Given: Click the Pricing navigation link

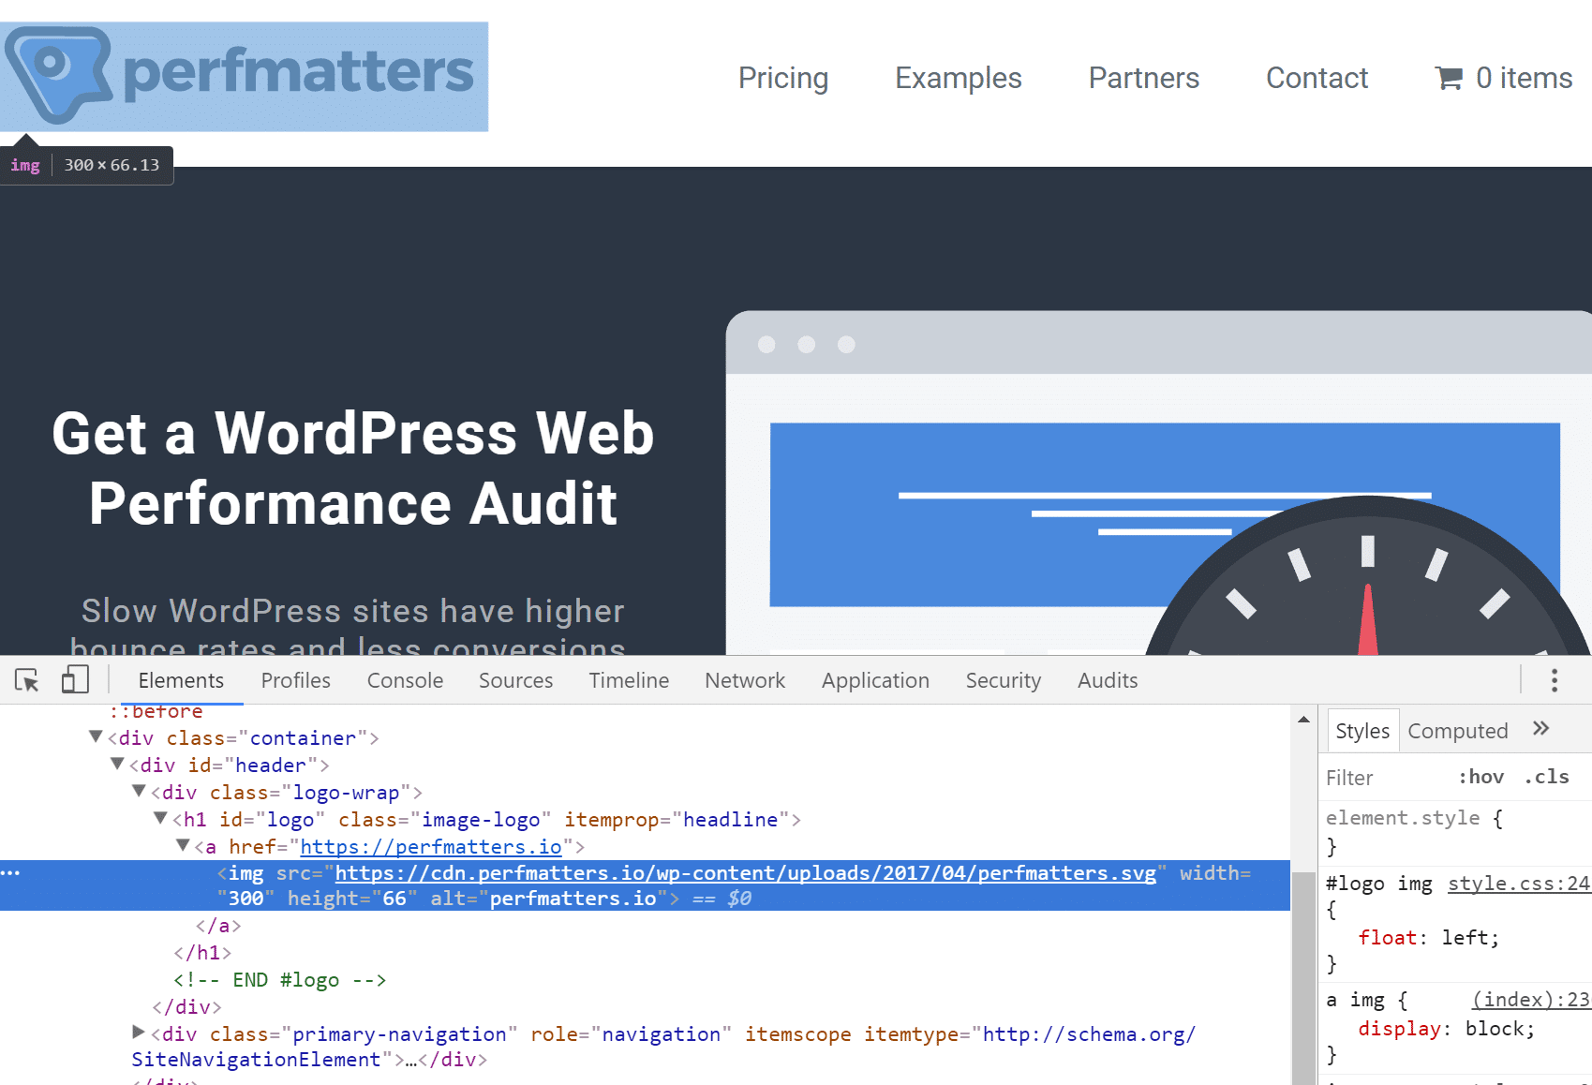Looking at the screenshot, I should point(783,79).
